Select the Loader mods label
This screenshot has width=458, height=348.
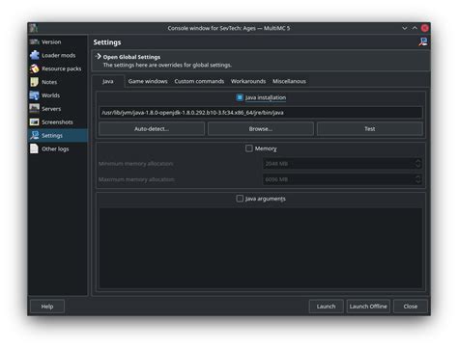coord(59,55)
